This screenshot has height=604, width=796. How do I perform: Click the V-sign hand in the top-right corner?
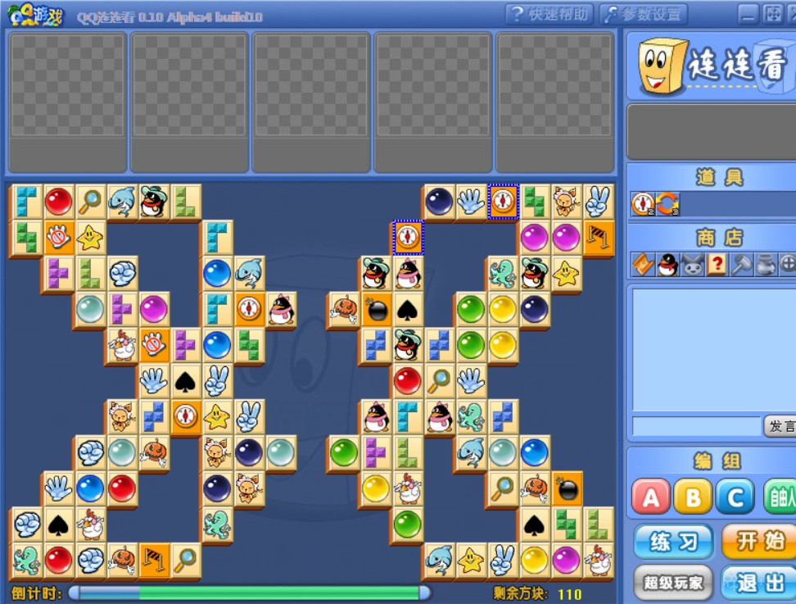point(598,201)
